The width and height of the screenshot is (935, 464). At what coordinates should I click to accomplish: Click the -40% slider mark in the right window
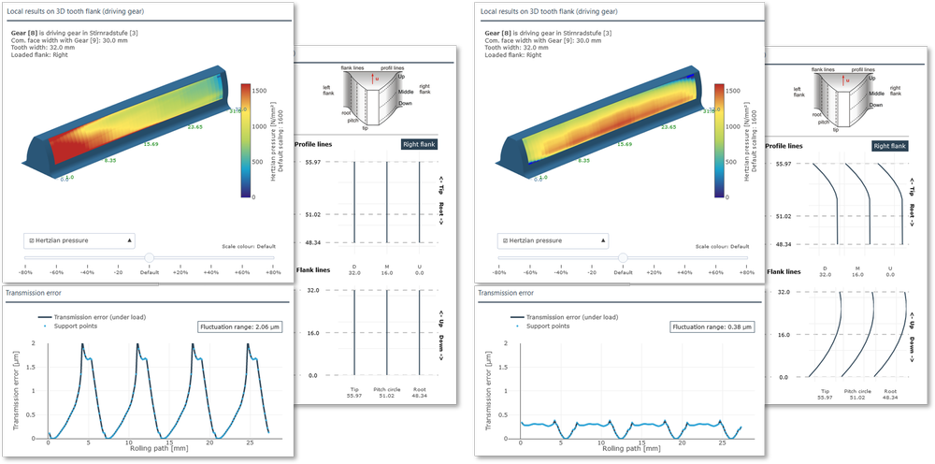(560, 272)
